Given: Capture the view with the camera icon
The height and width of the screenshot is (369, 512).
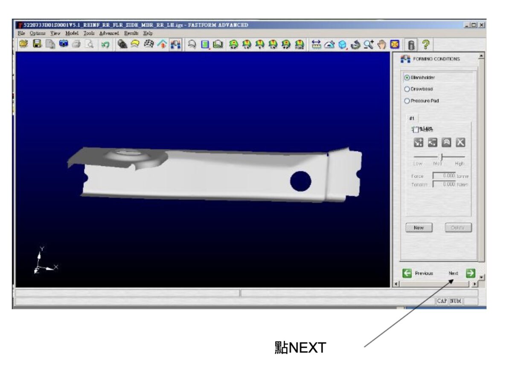Looking at the screenshot, I should click(x=64, y=44).
